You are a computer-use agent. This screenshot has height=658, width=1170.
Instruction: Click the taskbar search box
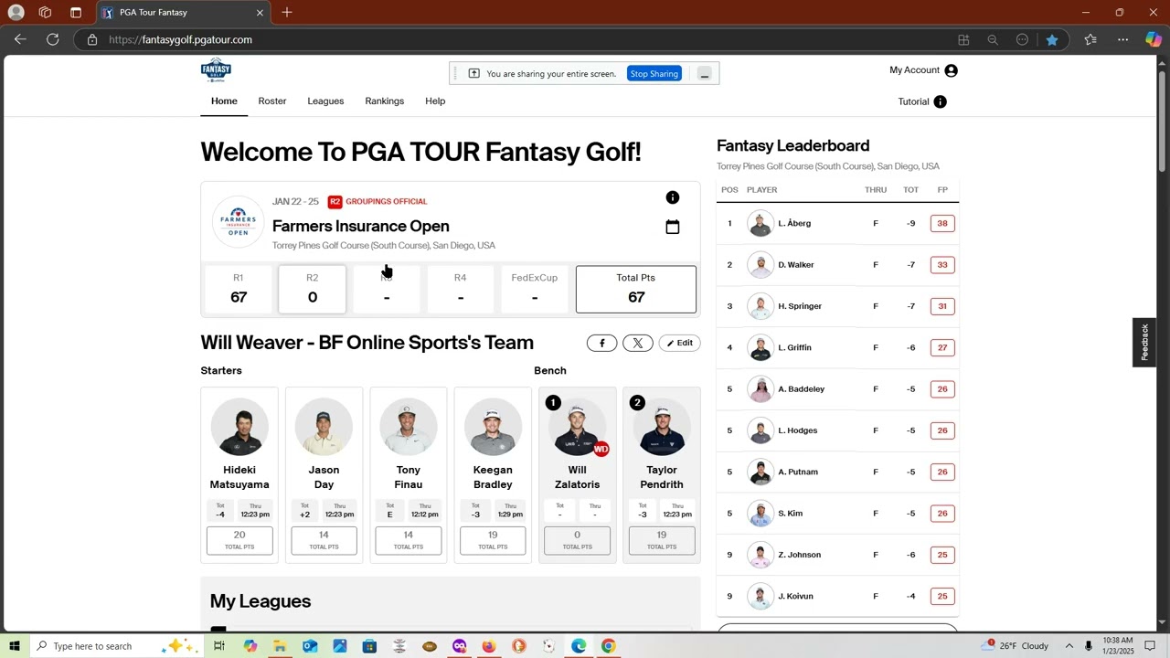point(116,646)
